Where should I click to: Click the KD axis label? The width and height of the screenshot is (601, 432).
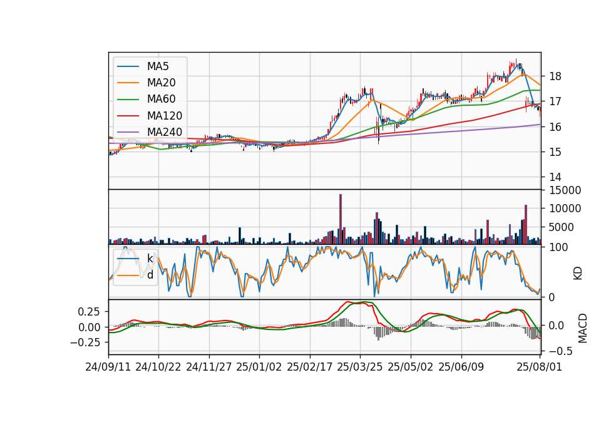tap(578, 274)
